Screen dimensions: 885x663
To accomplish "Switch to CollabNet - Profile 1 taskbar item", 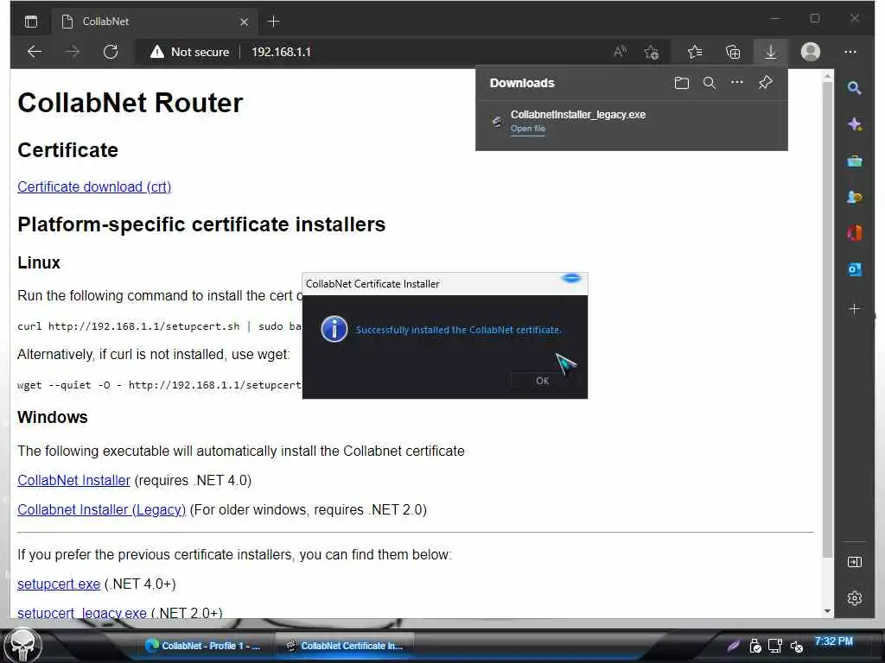I will tap(203, 646).
